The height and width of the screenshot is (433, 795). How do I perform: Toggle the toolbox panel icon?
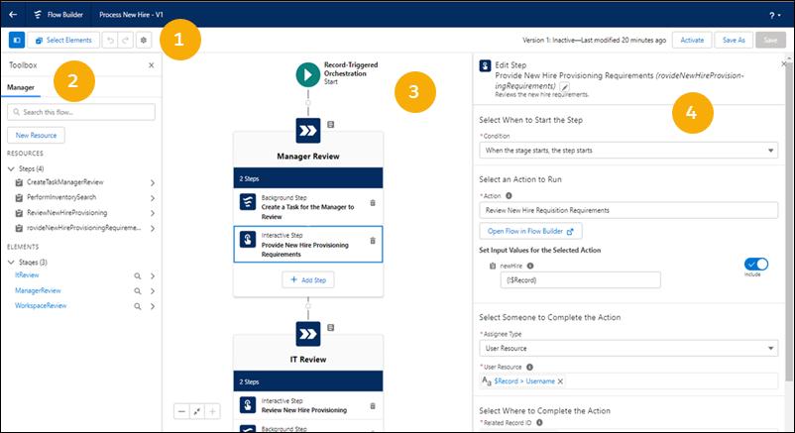[x=17, y=40]
